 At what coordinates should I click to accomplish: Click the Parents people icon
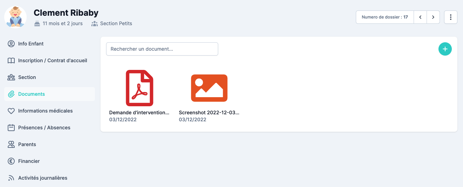coord(11,144)
